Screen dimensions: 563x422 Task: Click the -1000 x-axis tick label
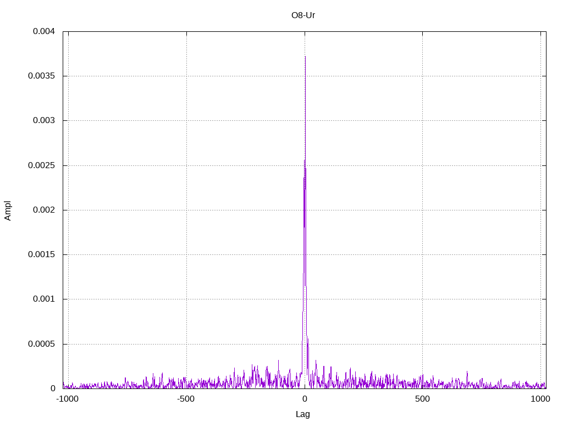67,399
